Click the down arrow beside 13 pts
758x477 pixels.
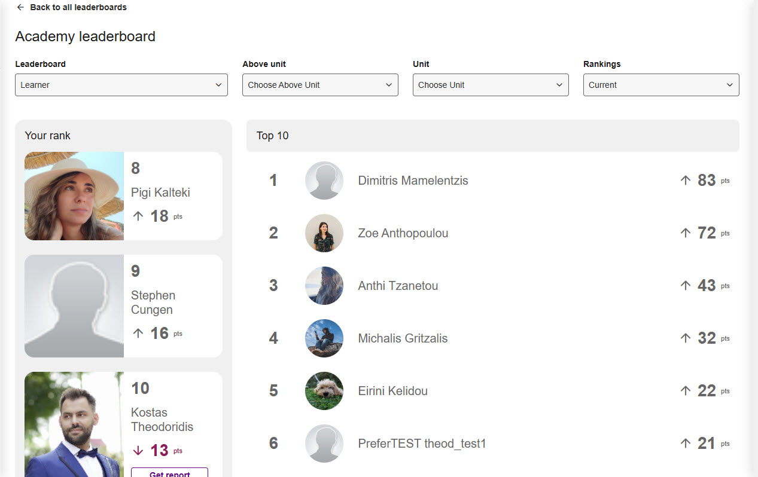tap(138, 451)
